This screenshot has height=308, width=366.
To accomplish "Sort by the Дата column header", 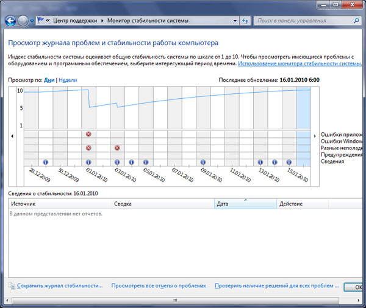I will click(245, 204).
